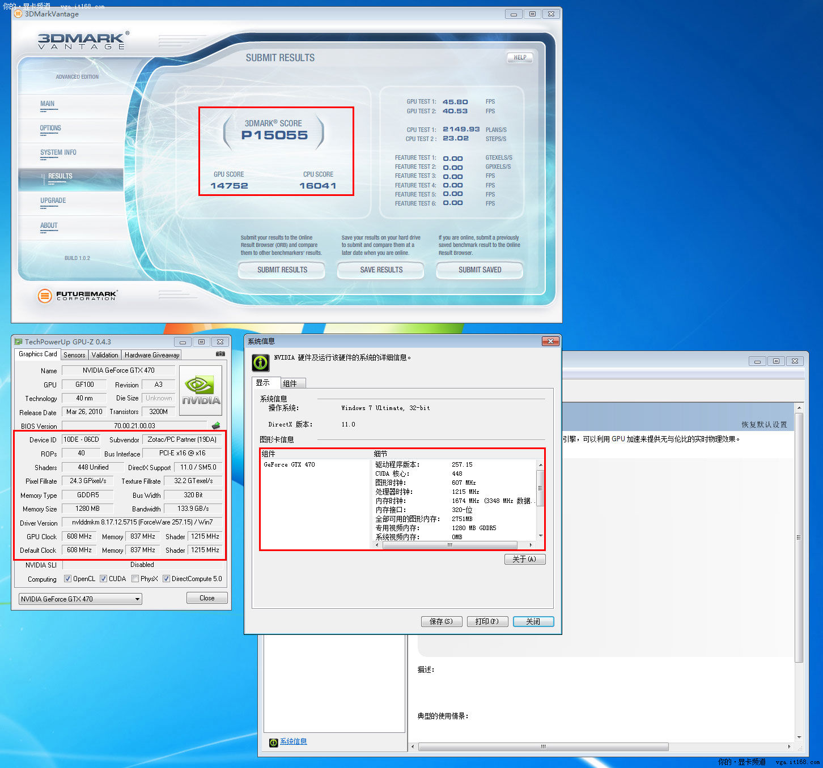Toggle the DirectCompute 5.0 checkbox

[x=166, y=579]
